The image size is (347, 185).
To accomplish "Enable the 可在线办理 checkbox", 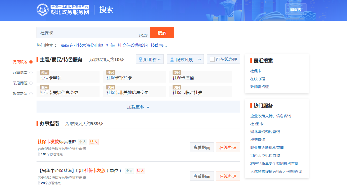I will coord(212,59).
